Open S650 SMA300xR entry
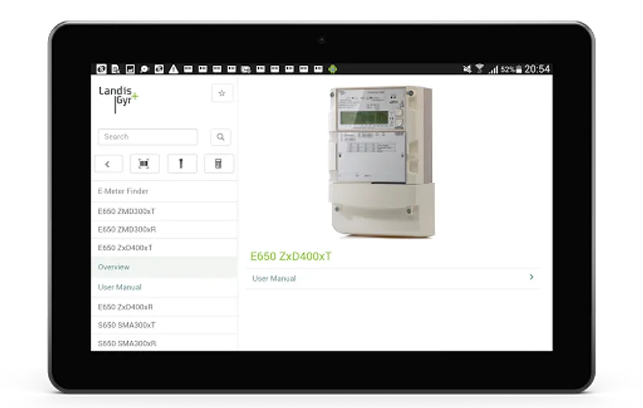 pyautogui.click(x=164, y=343)
